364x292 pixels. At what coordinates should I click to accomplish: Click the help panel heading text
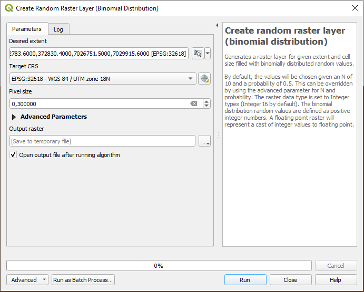click(285, 36)
